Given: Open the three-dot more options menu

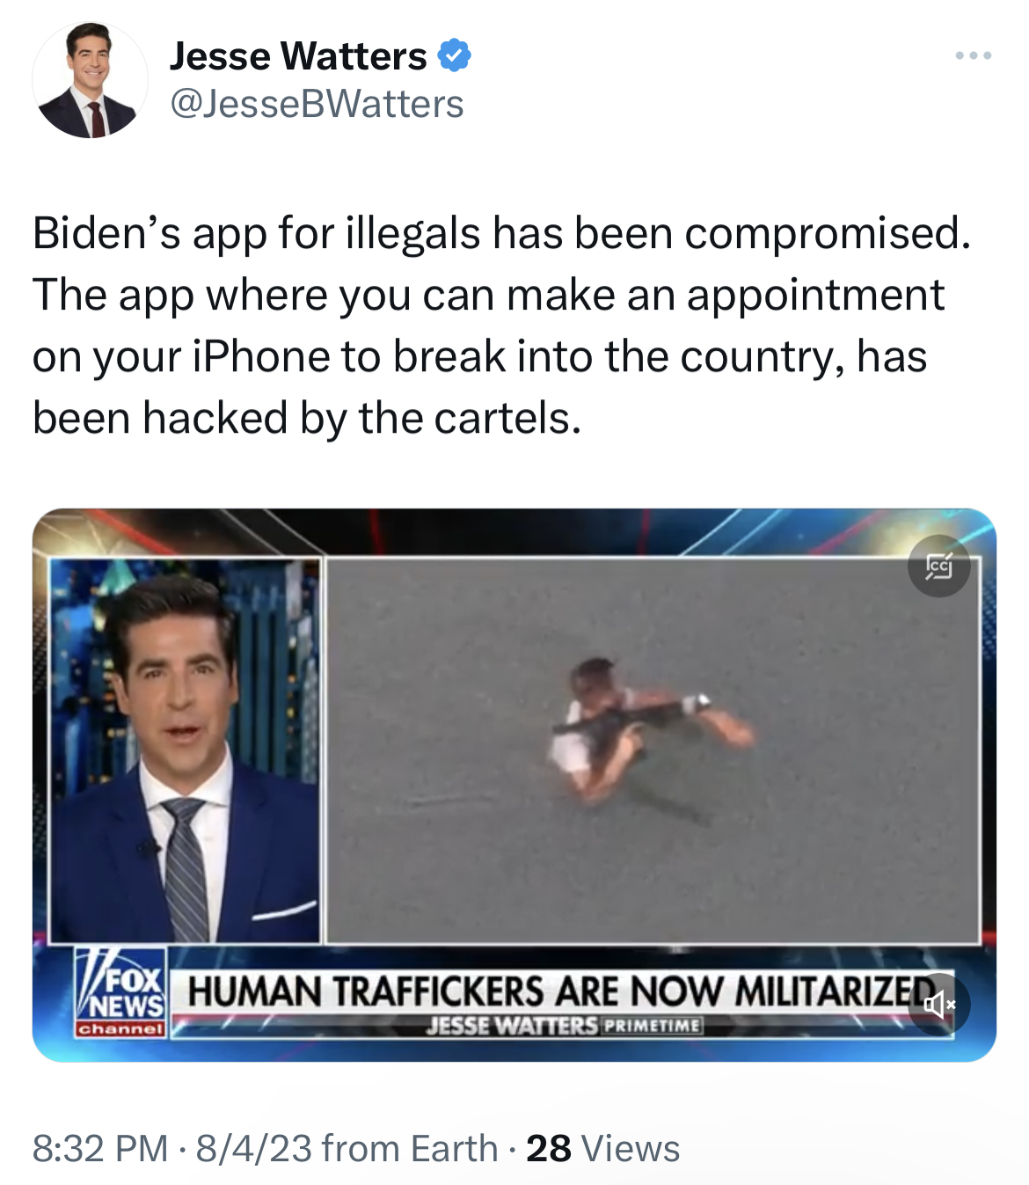Looking at the screenshot, I should (x=973, y=55).
